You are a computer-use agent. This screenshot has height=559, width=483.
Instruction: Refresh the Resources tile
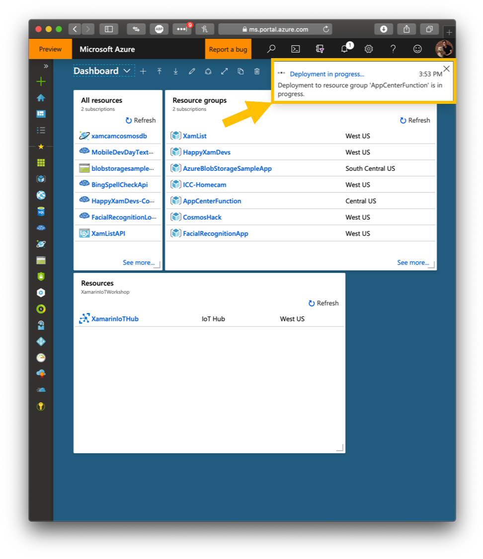point(323,304)
